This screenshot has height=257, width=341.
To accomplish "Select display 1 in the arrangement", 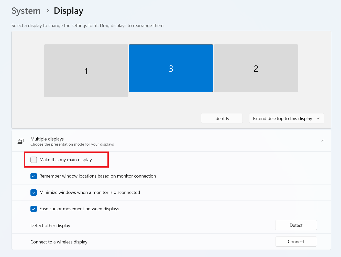I will (x=86, y=71).
